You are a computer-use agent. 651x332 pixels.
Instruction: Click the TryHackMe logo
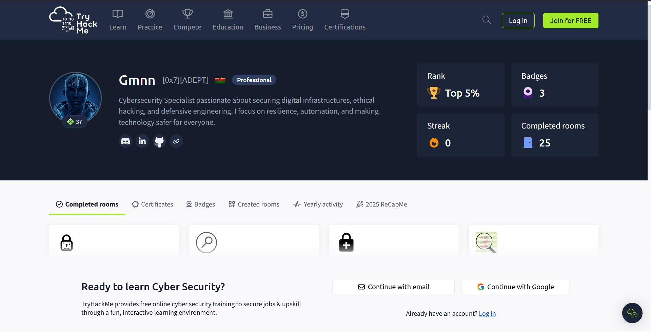73,20
